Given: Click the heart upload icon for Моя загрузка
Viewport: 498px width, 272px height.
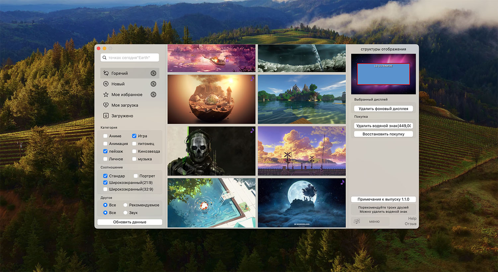Looking at the screenshot, I should (x=106, y=105).
